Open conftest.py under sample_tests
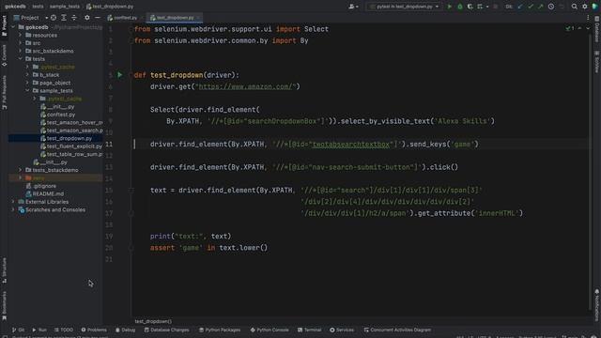The width and height of the screenshot is (601, 338). pos(58,115)
